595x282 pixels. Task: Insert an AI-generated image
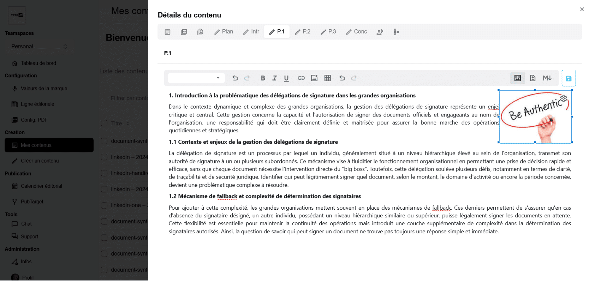point(314,78)
